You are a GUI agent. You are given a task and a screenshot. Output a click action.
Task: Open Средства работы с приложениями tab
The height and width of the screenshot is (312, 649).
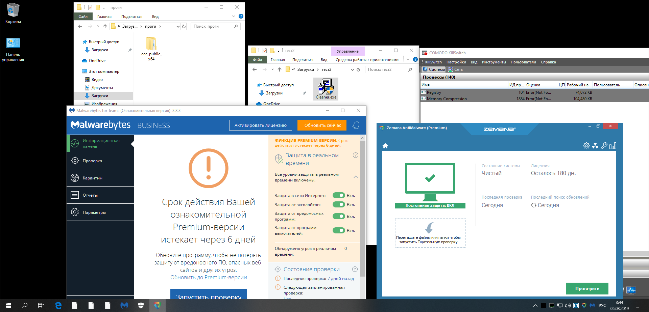pyautogui.click(x=367, y=60)
